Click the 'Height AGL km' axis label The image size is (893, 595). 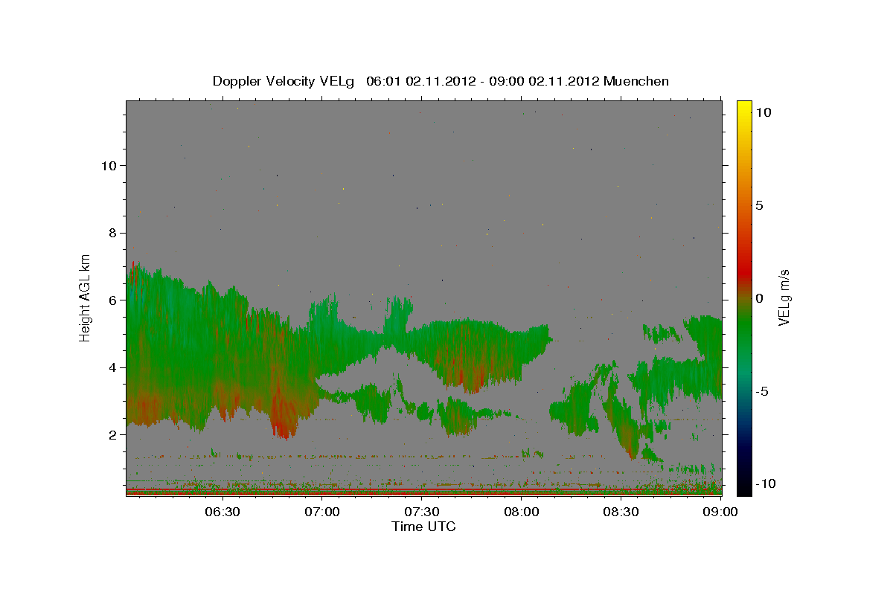[85, 297]
